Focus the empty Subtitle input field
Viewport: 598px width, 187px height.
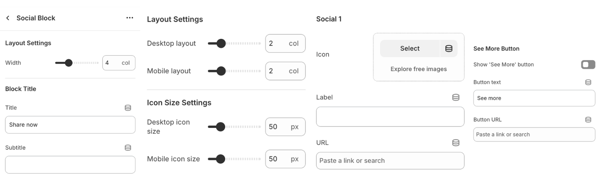point(70,165)
